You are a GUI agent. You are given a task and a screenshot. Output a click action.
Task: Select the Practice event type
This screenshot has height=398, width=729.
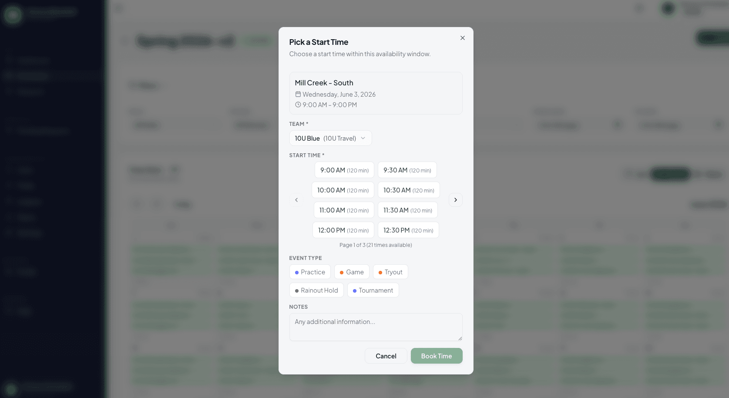pos(310,272)
